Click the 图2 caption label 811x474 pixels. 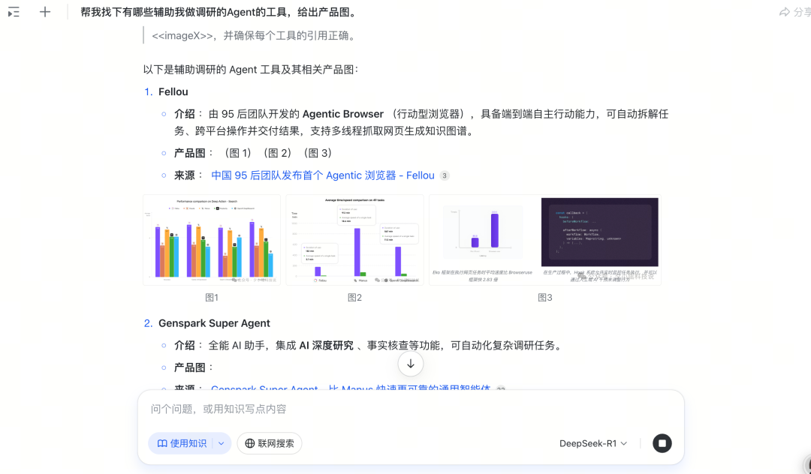tap(354, 298)
